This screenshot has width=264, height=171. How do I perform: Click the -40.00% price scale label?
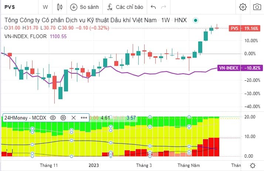point(252,107)
